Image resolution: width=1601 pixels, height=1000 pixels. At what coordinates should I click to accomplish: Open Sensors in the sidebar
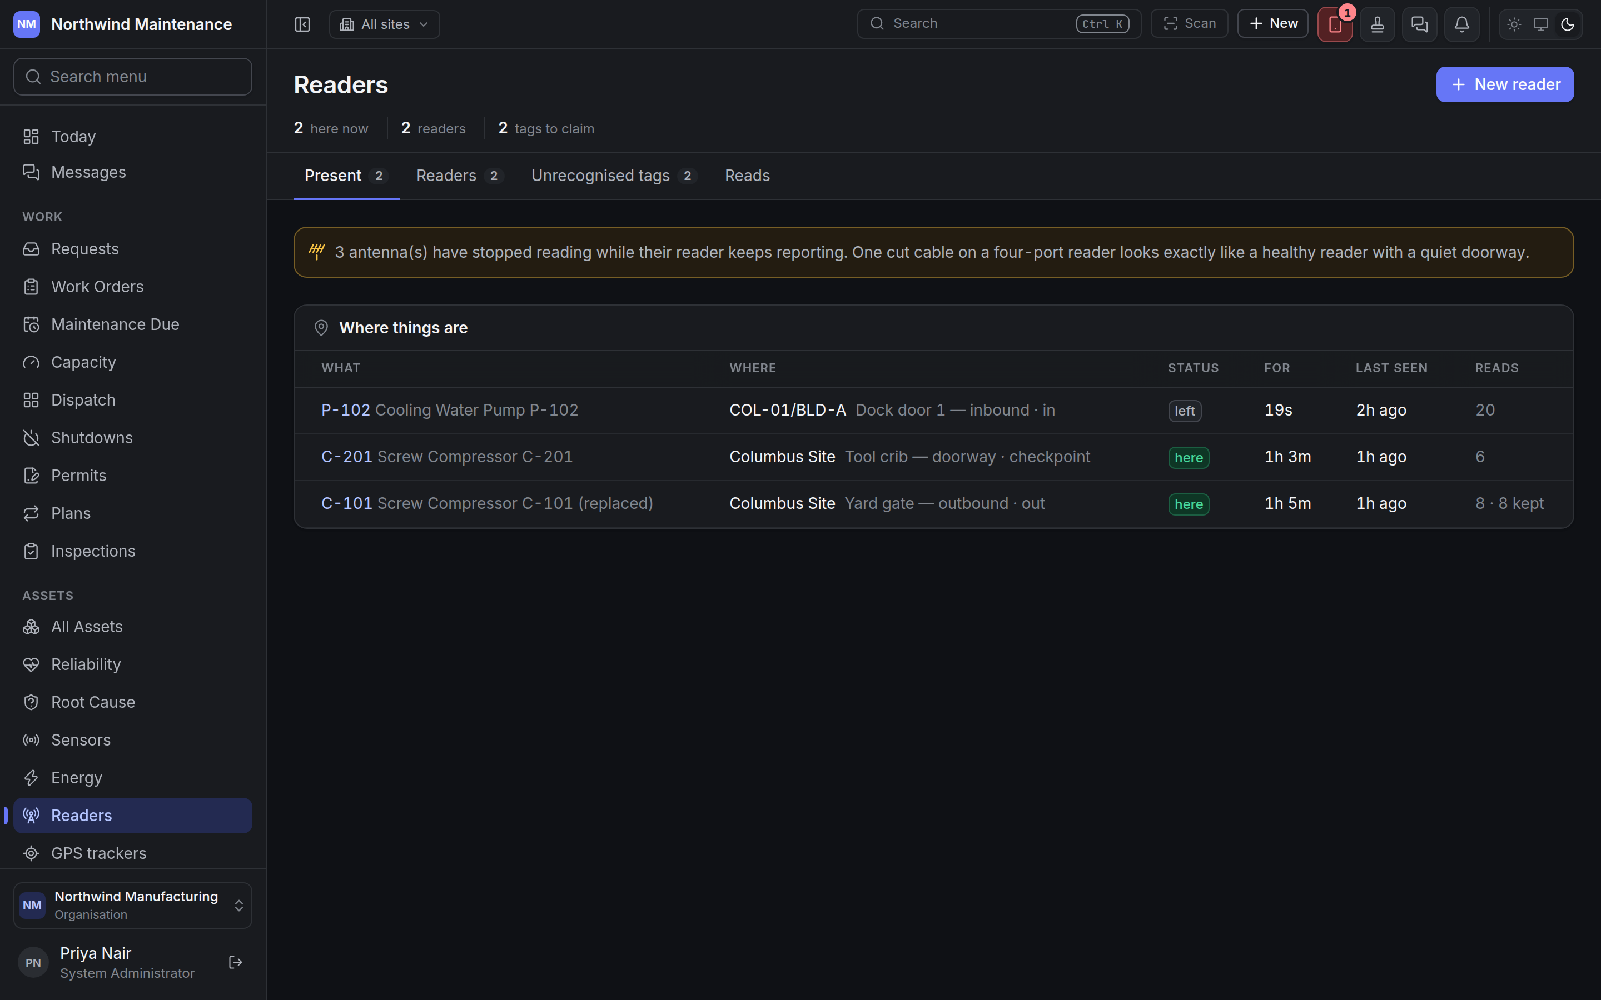(133, 740)
